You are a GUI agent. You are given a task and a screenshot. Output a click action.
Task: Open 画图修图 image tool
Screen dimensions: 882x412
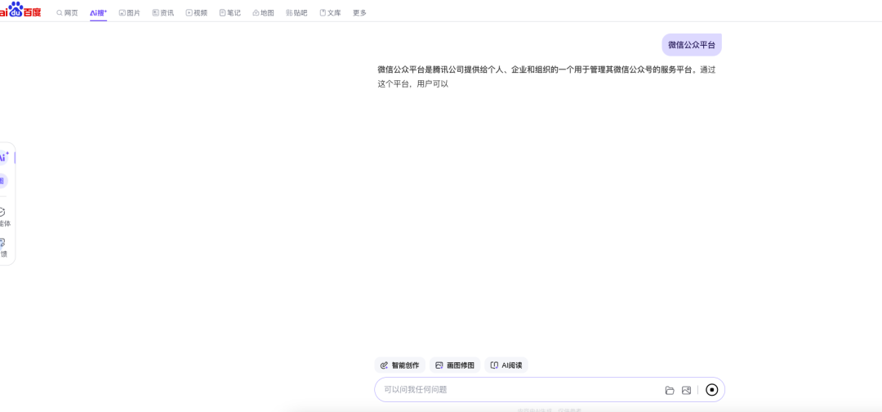click(x=455, y=365)
